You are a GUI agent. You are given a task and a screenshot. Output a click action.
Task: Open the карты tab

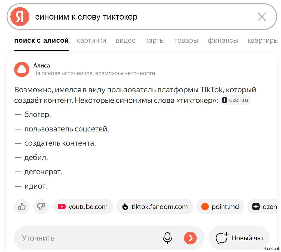(x=155, y=41)
